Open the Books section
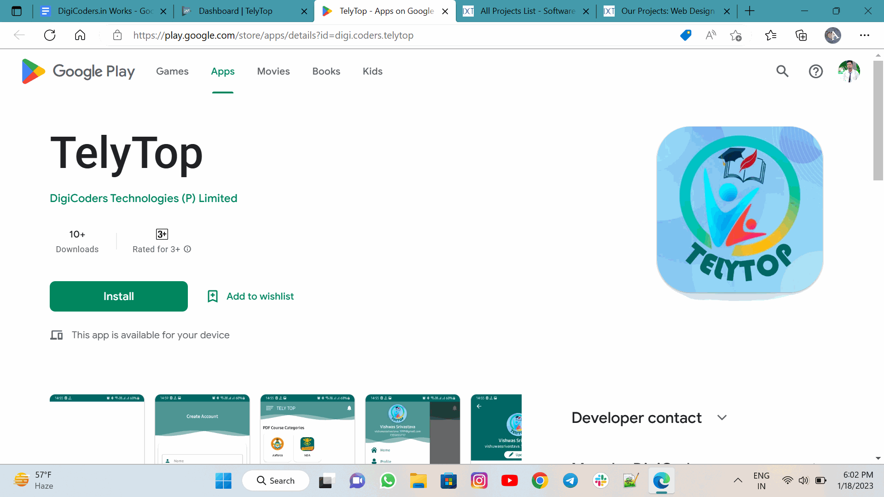Viewport: 884px width, 497px height. click(326, 71)
